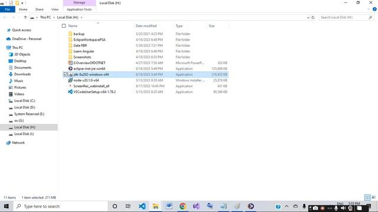This screenshot has height=212, width=378.
Task: Go up one folder level arrow
Action: point(25,17)
